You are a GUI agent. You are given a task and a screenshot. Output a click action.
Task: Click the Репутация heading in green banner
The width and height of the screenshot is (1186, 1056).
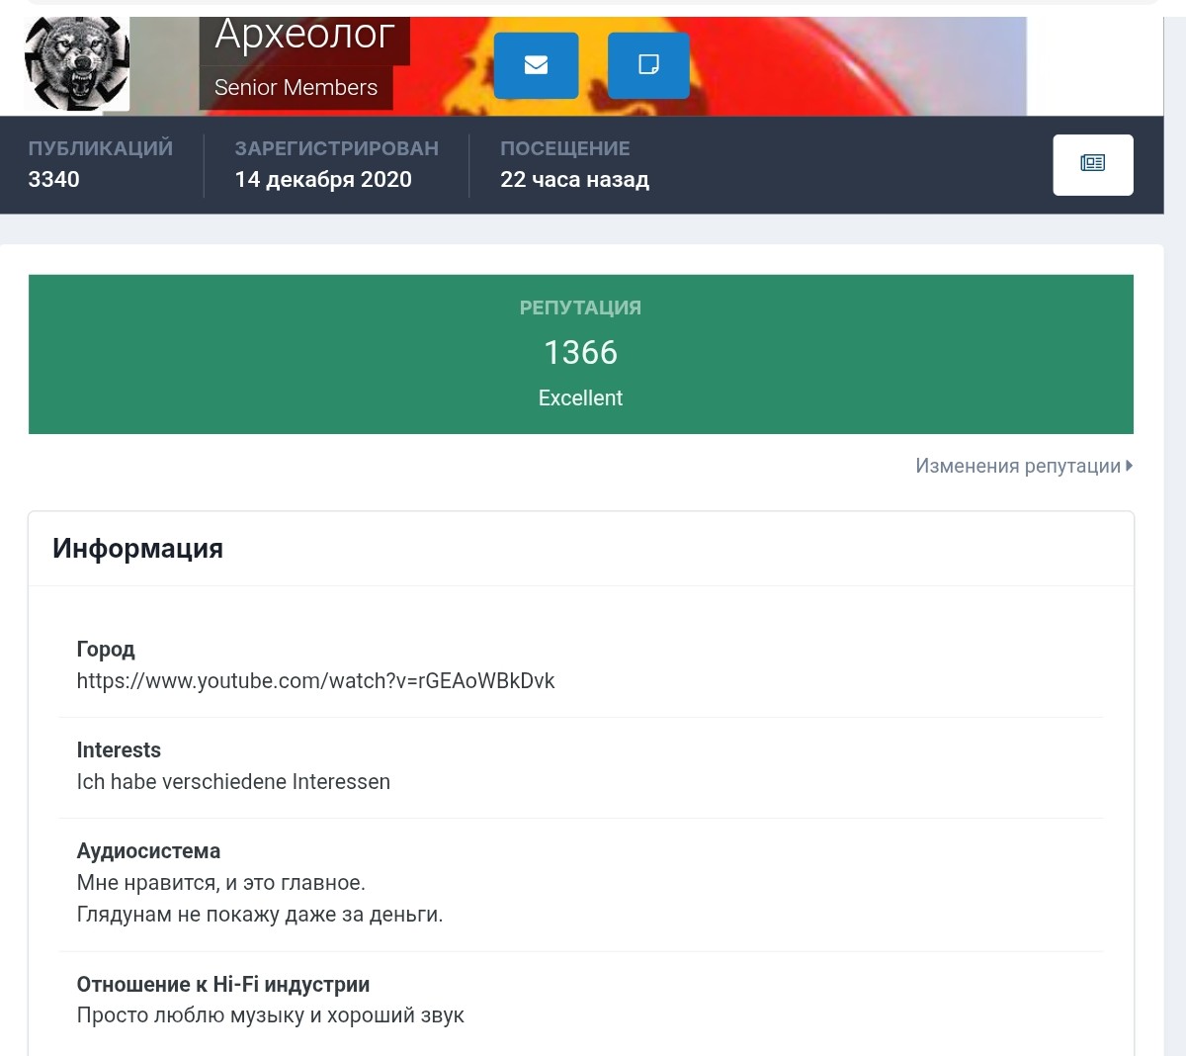(x=580, y=308)
